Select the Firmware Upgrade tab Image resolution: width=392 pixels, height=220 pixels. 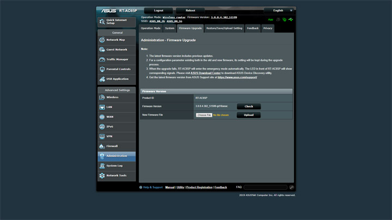point(190,28)
